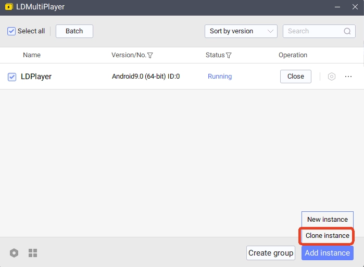Viewport: 364px width, 267px height.
Task: Click the Add instance button
Action: [x=327, y=253]
